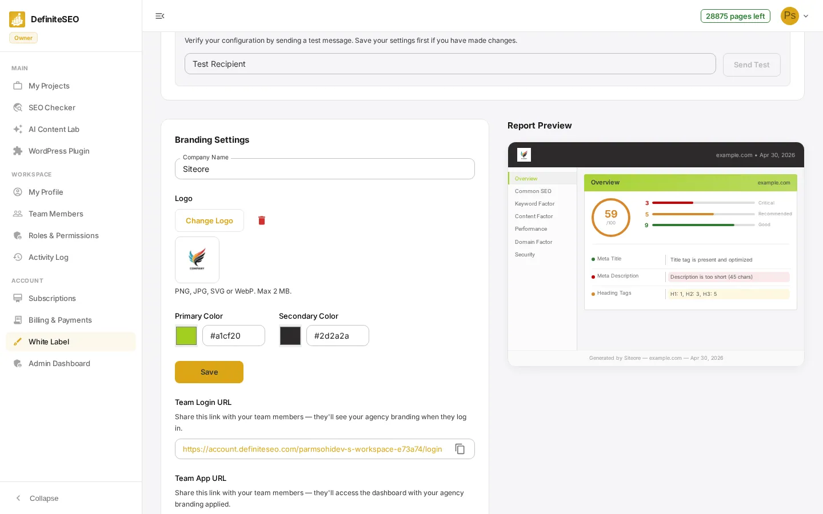The height and width of the screenshot is (514, 823).
Task: Select White Label menu item
Action: pos(71,342)
